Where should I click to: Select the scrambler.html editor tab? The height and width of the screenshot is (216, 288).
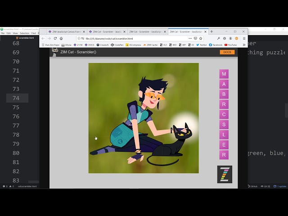pos(25,38)
